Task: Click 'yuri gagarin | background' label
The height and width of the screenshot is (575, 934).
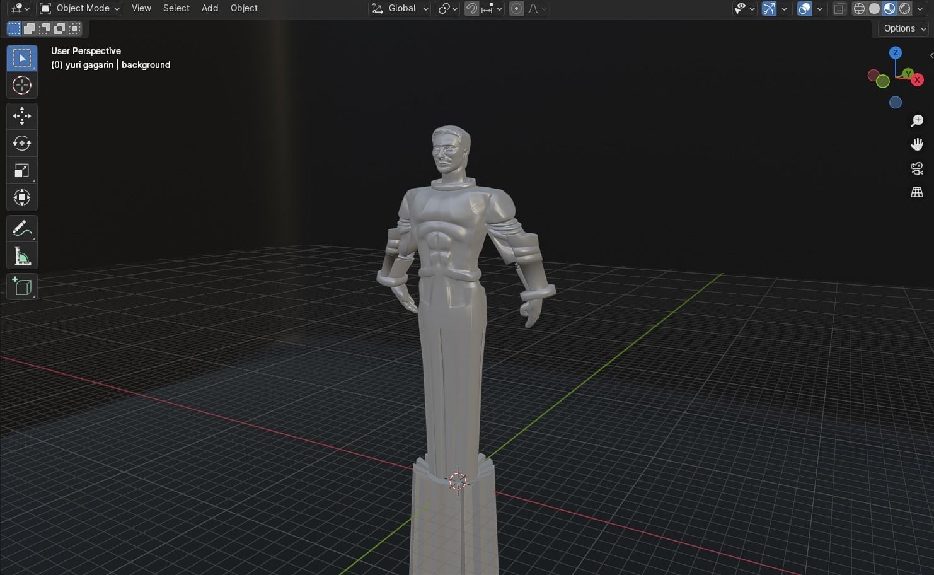Action: click(x=118, y=65)
